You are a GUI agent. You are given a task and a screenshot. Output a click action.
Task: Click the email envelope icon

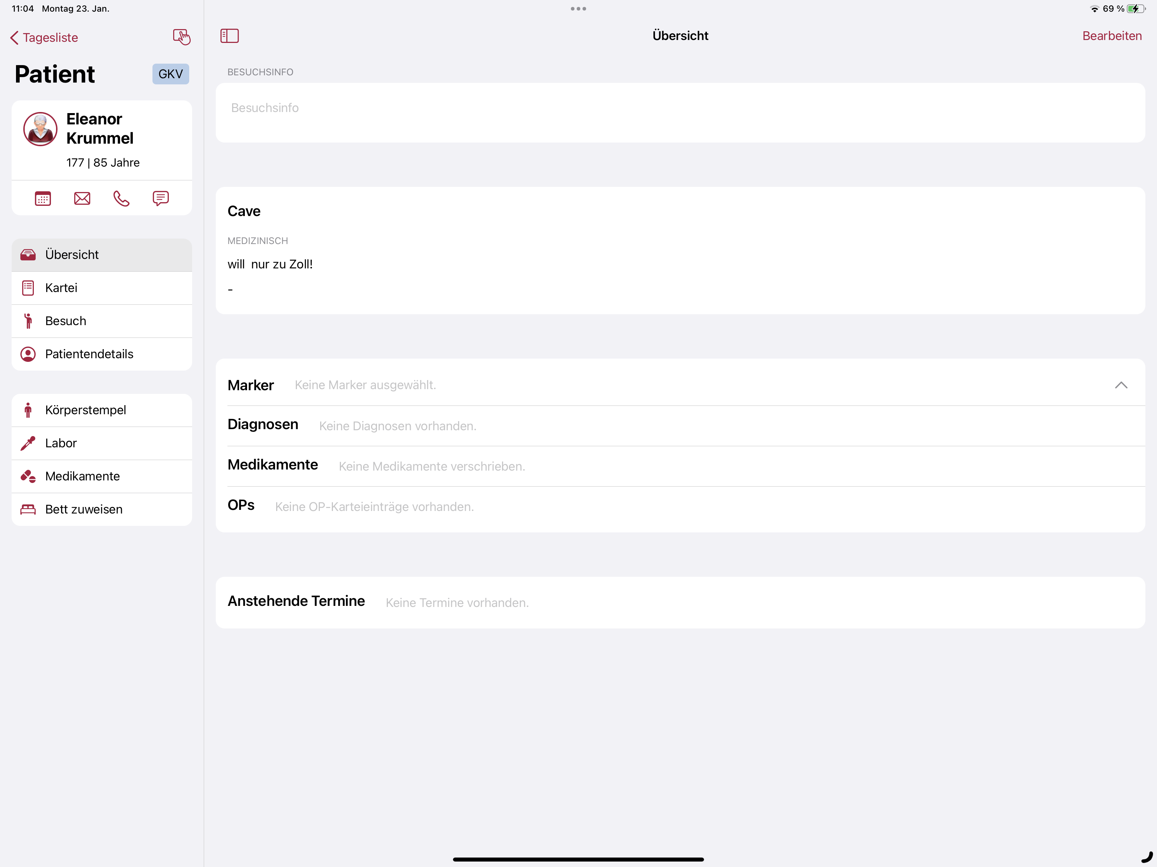[x=82, y=199]
